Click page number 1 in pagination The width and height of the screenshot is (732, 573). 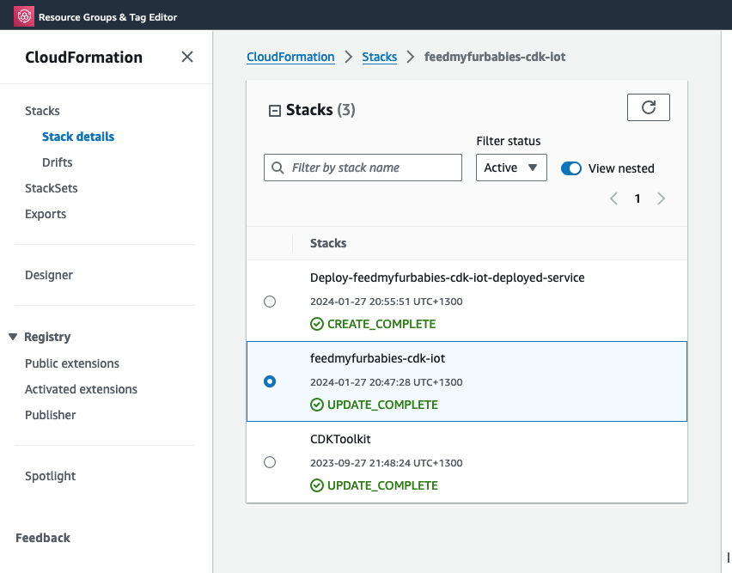(637, 198)
